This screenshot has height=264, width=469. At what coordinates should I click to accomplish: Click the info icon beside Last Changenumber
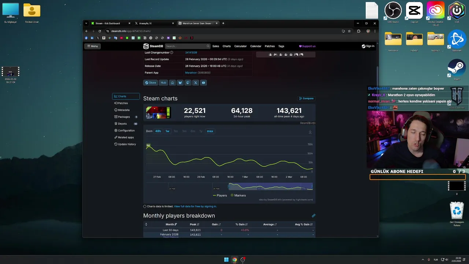[x=171, y=52]
